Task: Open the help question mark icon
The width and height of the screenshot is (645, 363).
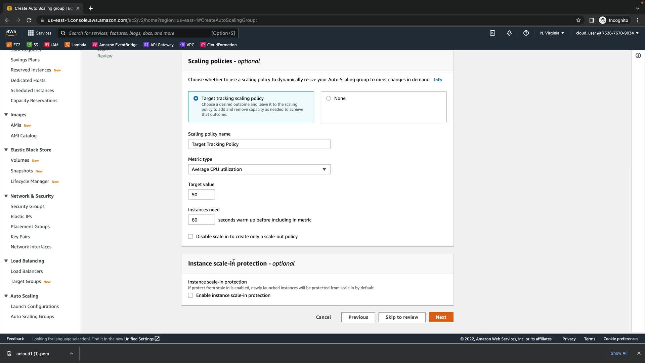Action: click(526, 33)
